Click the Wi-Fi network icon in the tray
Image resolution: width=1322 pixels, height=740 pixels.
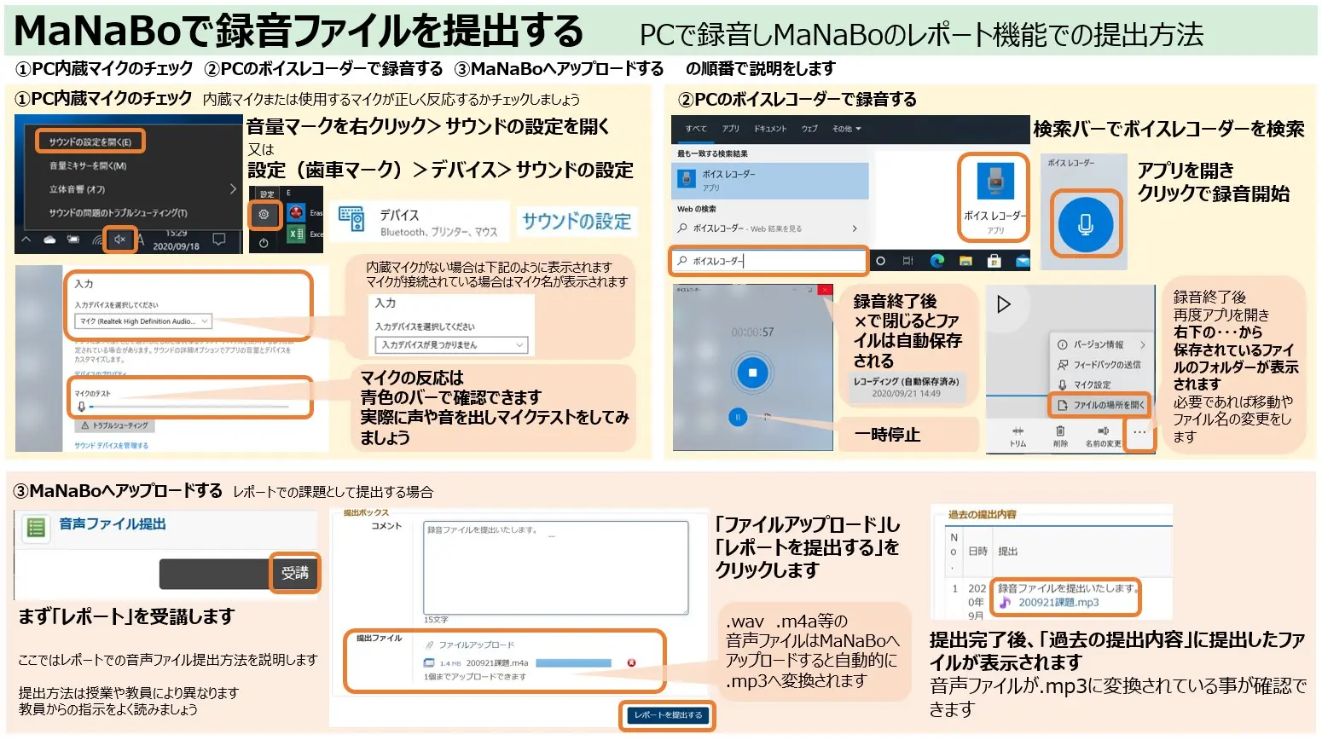coord(97,240)
